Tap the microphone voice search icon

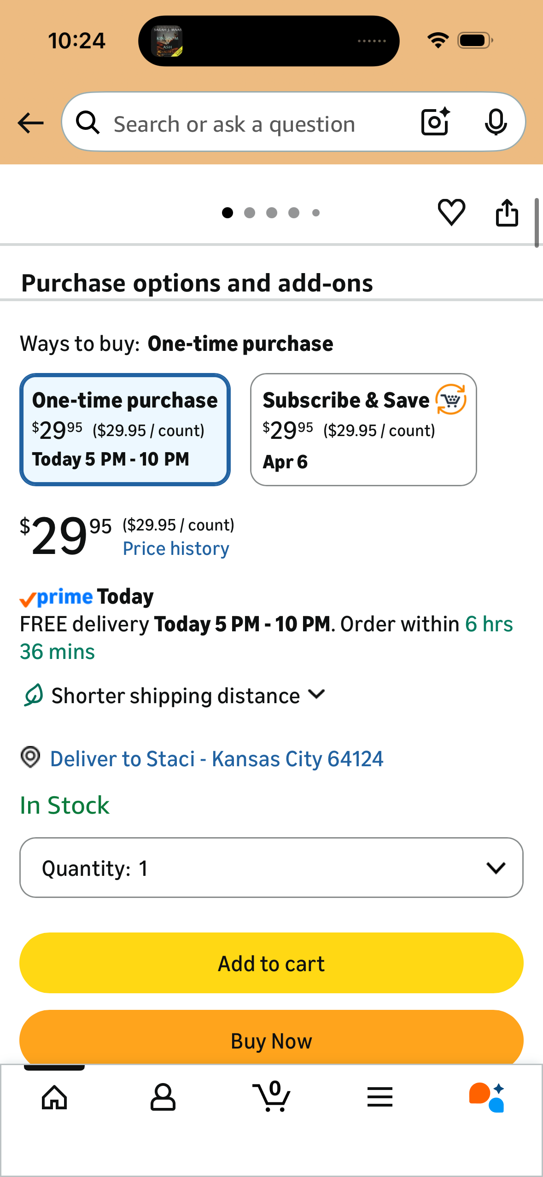[x=496, y=122]
